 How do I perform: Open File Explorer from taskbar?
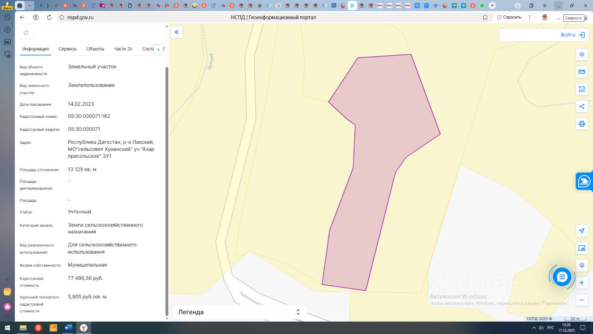click(x=23, y=328)
